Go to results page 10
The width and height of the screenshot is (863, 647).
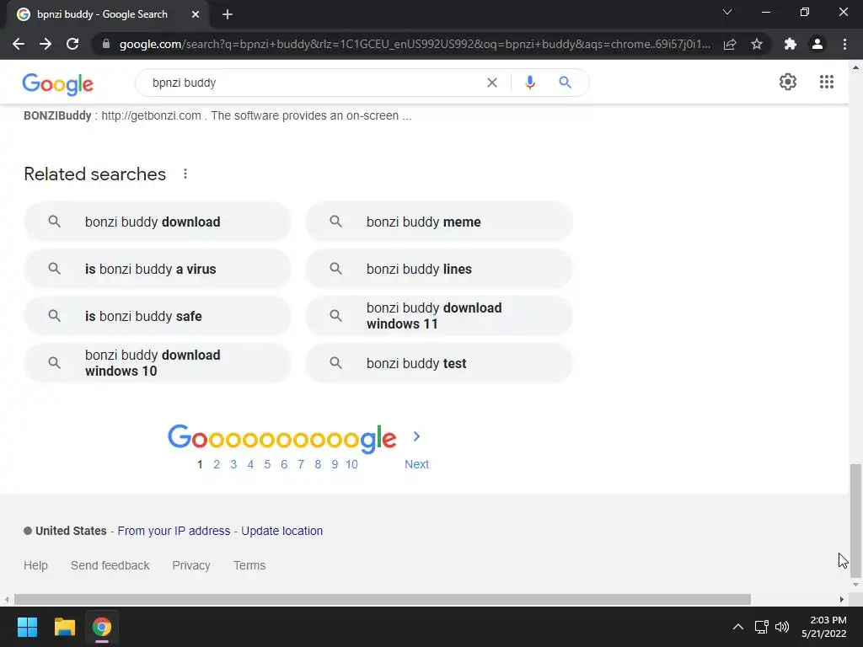(x=351, y=464)
